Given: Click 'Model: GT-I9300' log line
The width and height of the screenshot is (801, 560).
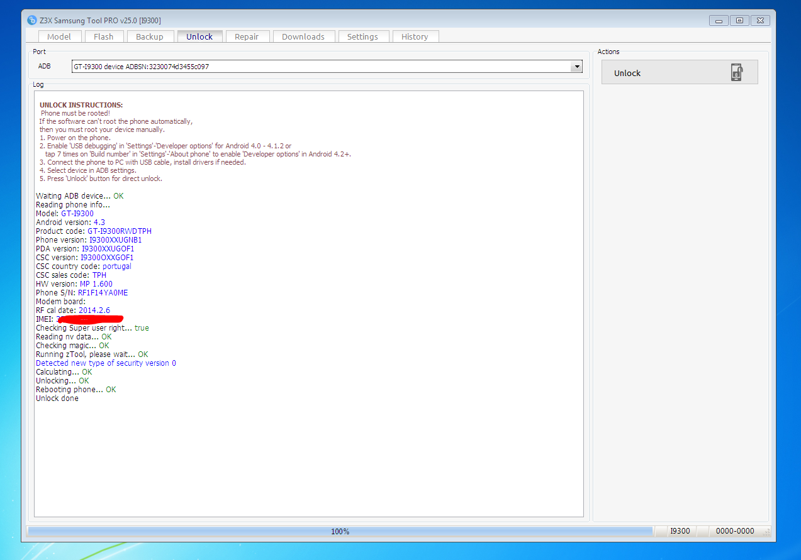Looking at the screenshot, I should (65, 214).
